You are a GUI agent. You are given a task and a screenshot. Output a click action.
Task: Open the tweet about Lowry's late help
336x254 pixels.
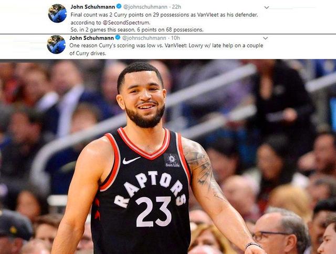166,49
